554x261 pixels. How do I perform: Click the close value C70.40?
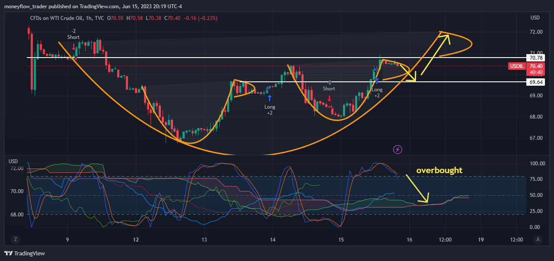click(x=173, y=18)
